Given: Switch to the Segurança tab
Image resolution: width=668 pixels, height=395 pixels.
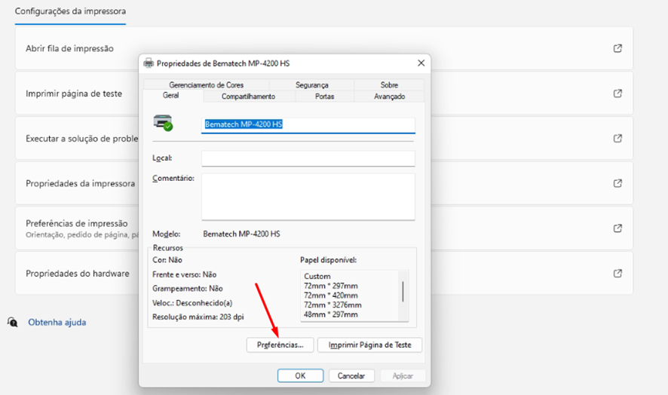Looking at the screenshot, I should point(312,84).
